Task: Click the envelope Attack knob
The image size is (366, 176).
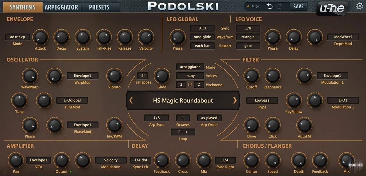Action: pos(40,37)
